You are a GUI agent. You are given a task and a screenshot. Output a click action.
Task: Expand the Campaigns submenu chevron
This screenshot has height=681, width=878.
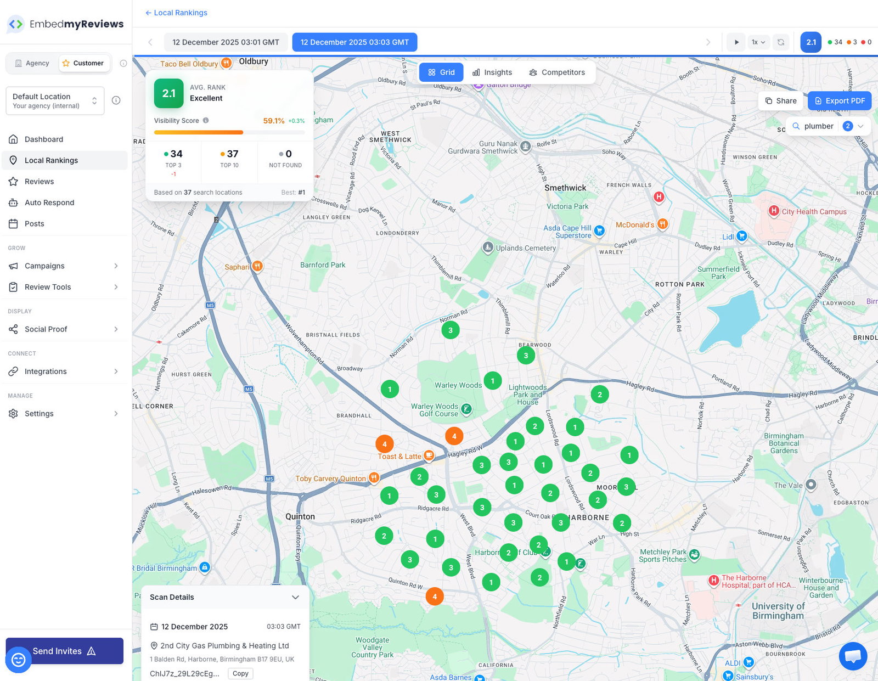[x=116, y=266]
